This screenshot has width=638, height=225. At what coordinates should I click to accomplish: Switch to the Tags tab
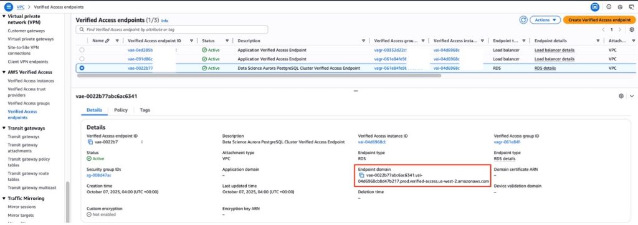145,110
